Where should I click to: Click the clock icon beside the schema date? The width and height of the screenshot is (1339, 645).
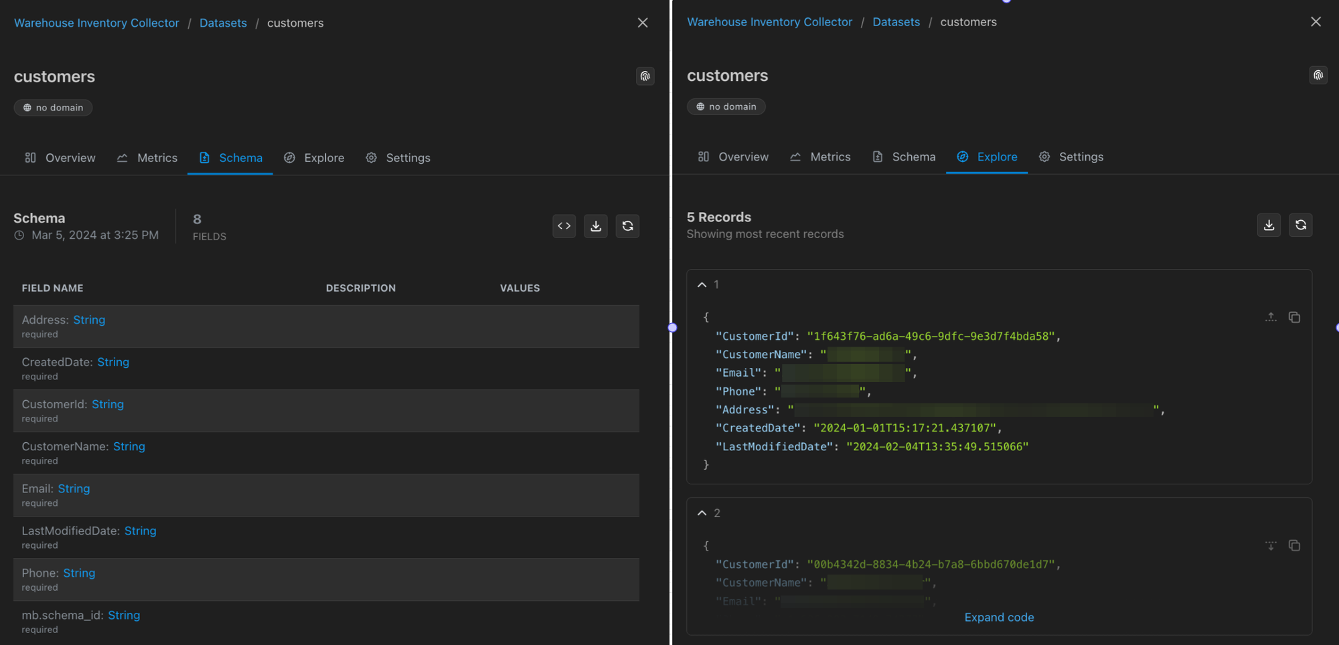(x=19, y=236)
